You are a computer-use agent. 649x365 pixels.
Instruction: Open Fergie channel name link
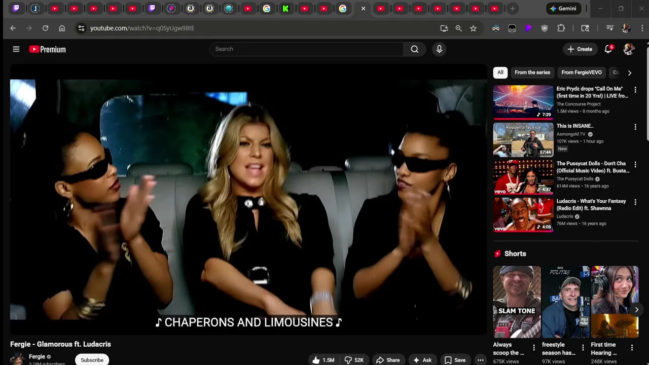tap(37, 357)
